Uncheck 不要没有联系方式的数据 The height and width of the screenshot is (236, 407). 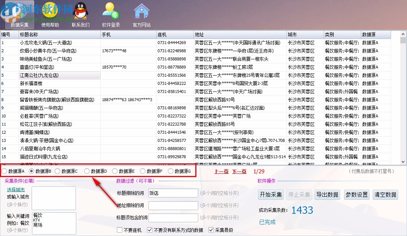click(150, 229)
